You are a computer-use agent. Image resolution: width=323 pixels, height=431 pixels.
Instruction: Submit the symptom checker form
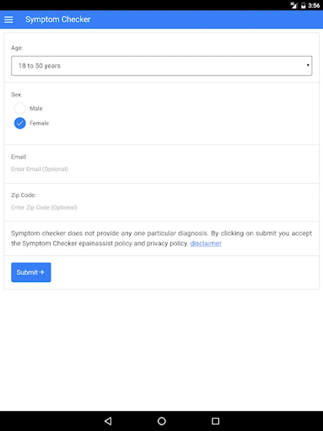[x=31, y=272]
